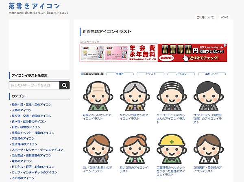
Task: Open 人物のアイコン category
Action: 22,110
